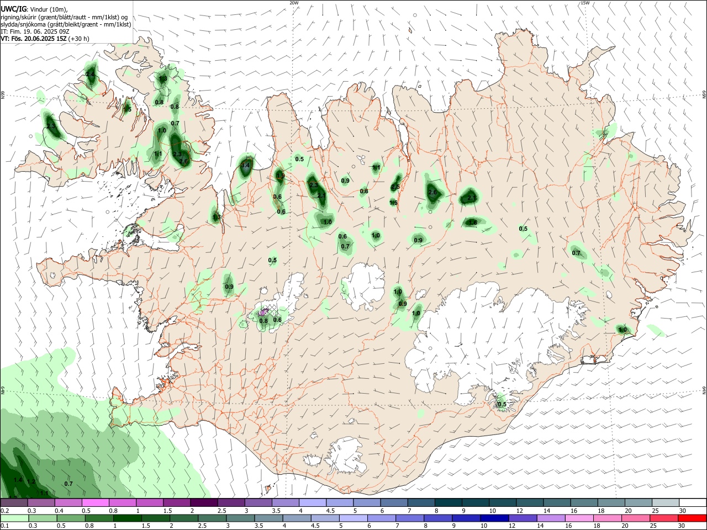Screen dimensions: 707x530
Task: Select the 'slydda/snjókoma' legend description line
Action: point(66,24)
